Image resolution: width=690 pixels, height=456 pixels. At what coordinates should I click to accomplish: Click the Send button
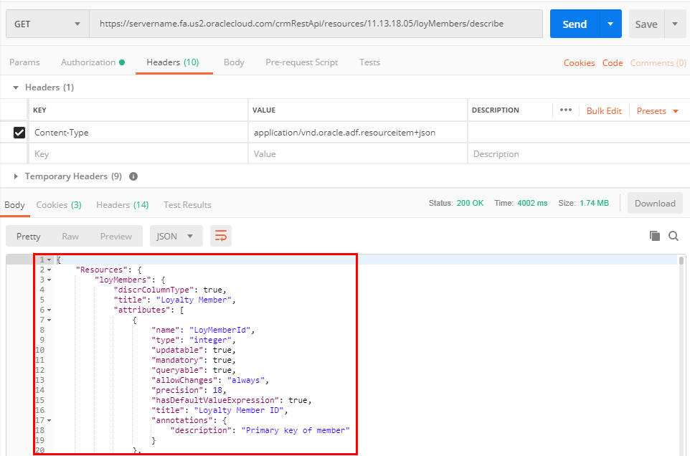click(x=574, y=24)
